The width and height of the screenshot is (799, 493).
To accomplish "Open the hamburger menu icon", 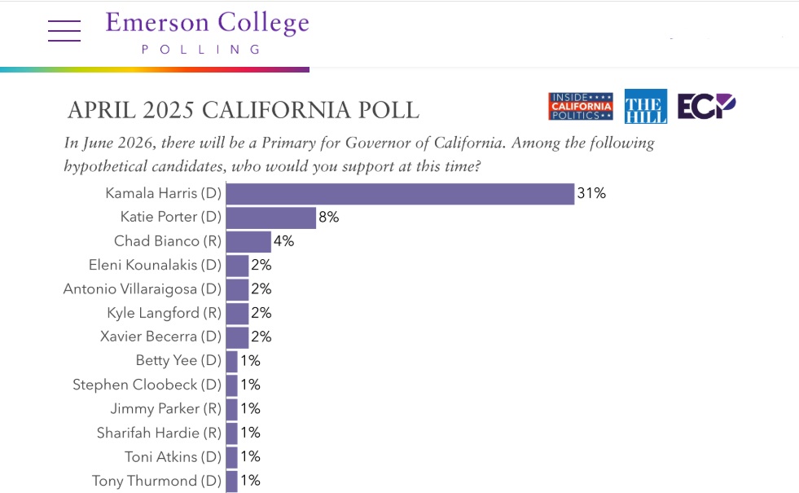I will click(x=64, y=31).
